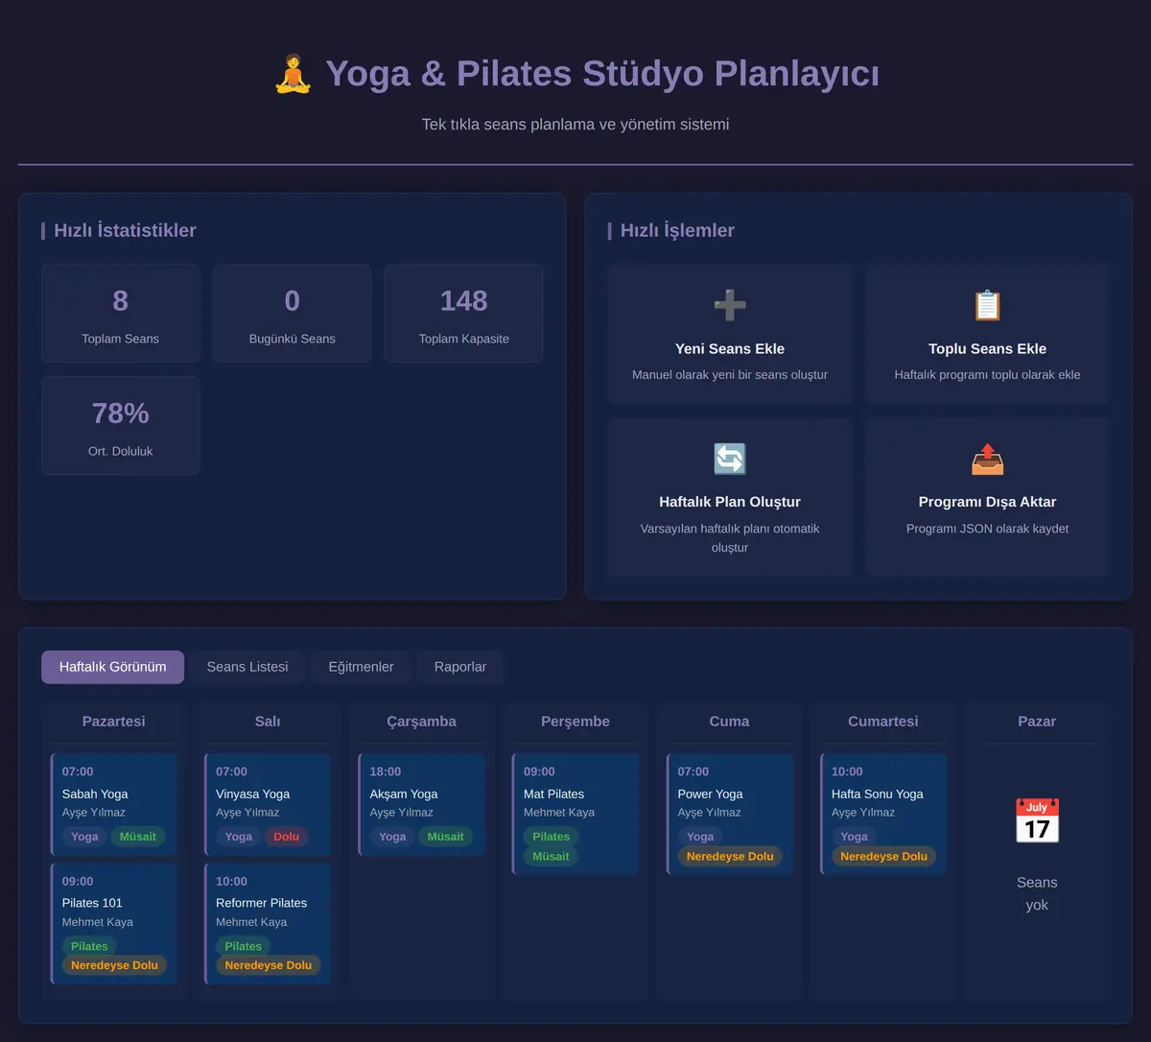The width and height of the screenshot is (1151, 1042).
Task: Click the Dolu badge on Vinyasa Yoga
Action: point(286,837)
